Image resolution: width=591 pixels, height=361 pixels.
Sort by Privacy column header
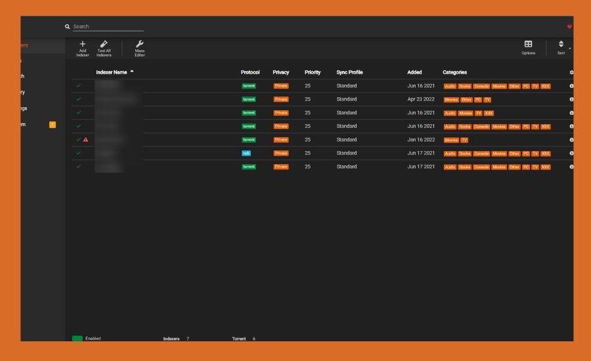281,72
